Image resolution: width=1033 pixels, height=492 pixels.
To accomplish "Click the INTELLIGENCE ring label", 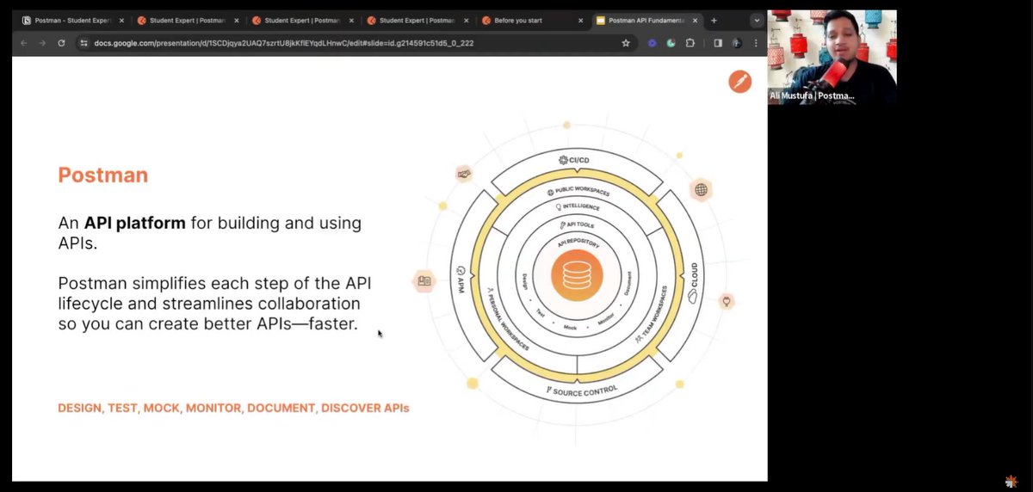I will [x=578, y=207].
